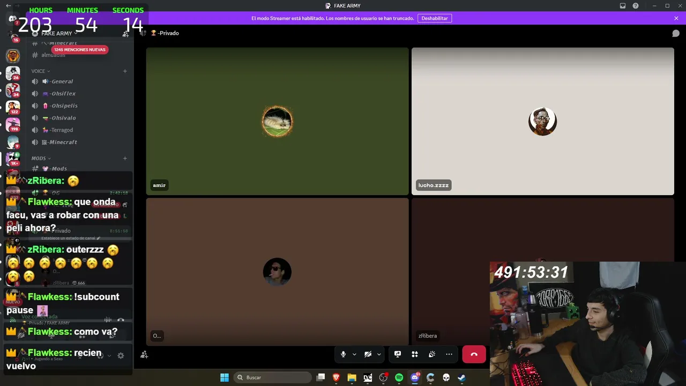Open Discord direct messages home
Screen dimensions: 686x386
click(13, 19)
